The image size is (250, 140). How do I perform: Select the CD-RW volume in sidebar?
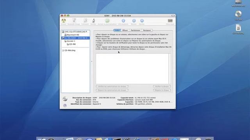pyautogui.click(x=75, y=44)
